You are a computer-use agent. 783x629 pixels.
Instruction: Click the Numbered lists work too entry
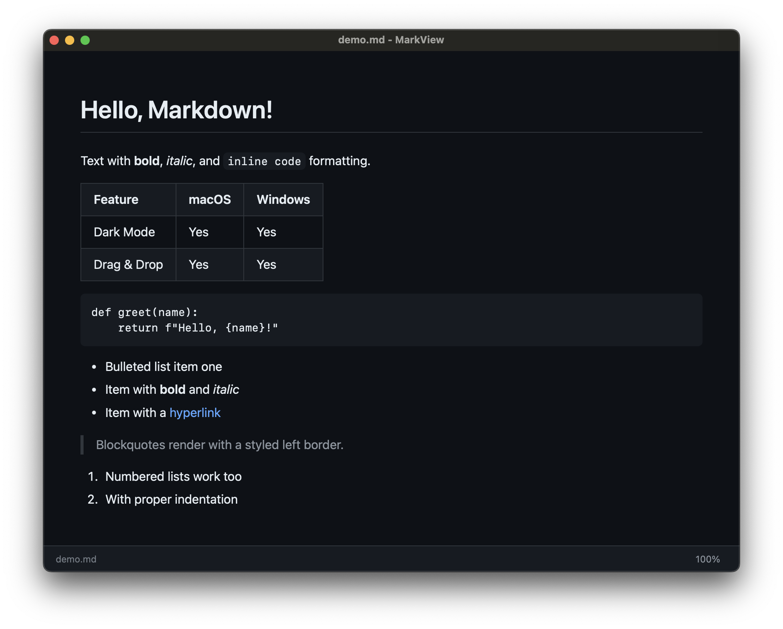click(x=173, y=476)
